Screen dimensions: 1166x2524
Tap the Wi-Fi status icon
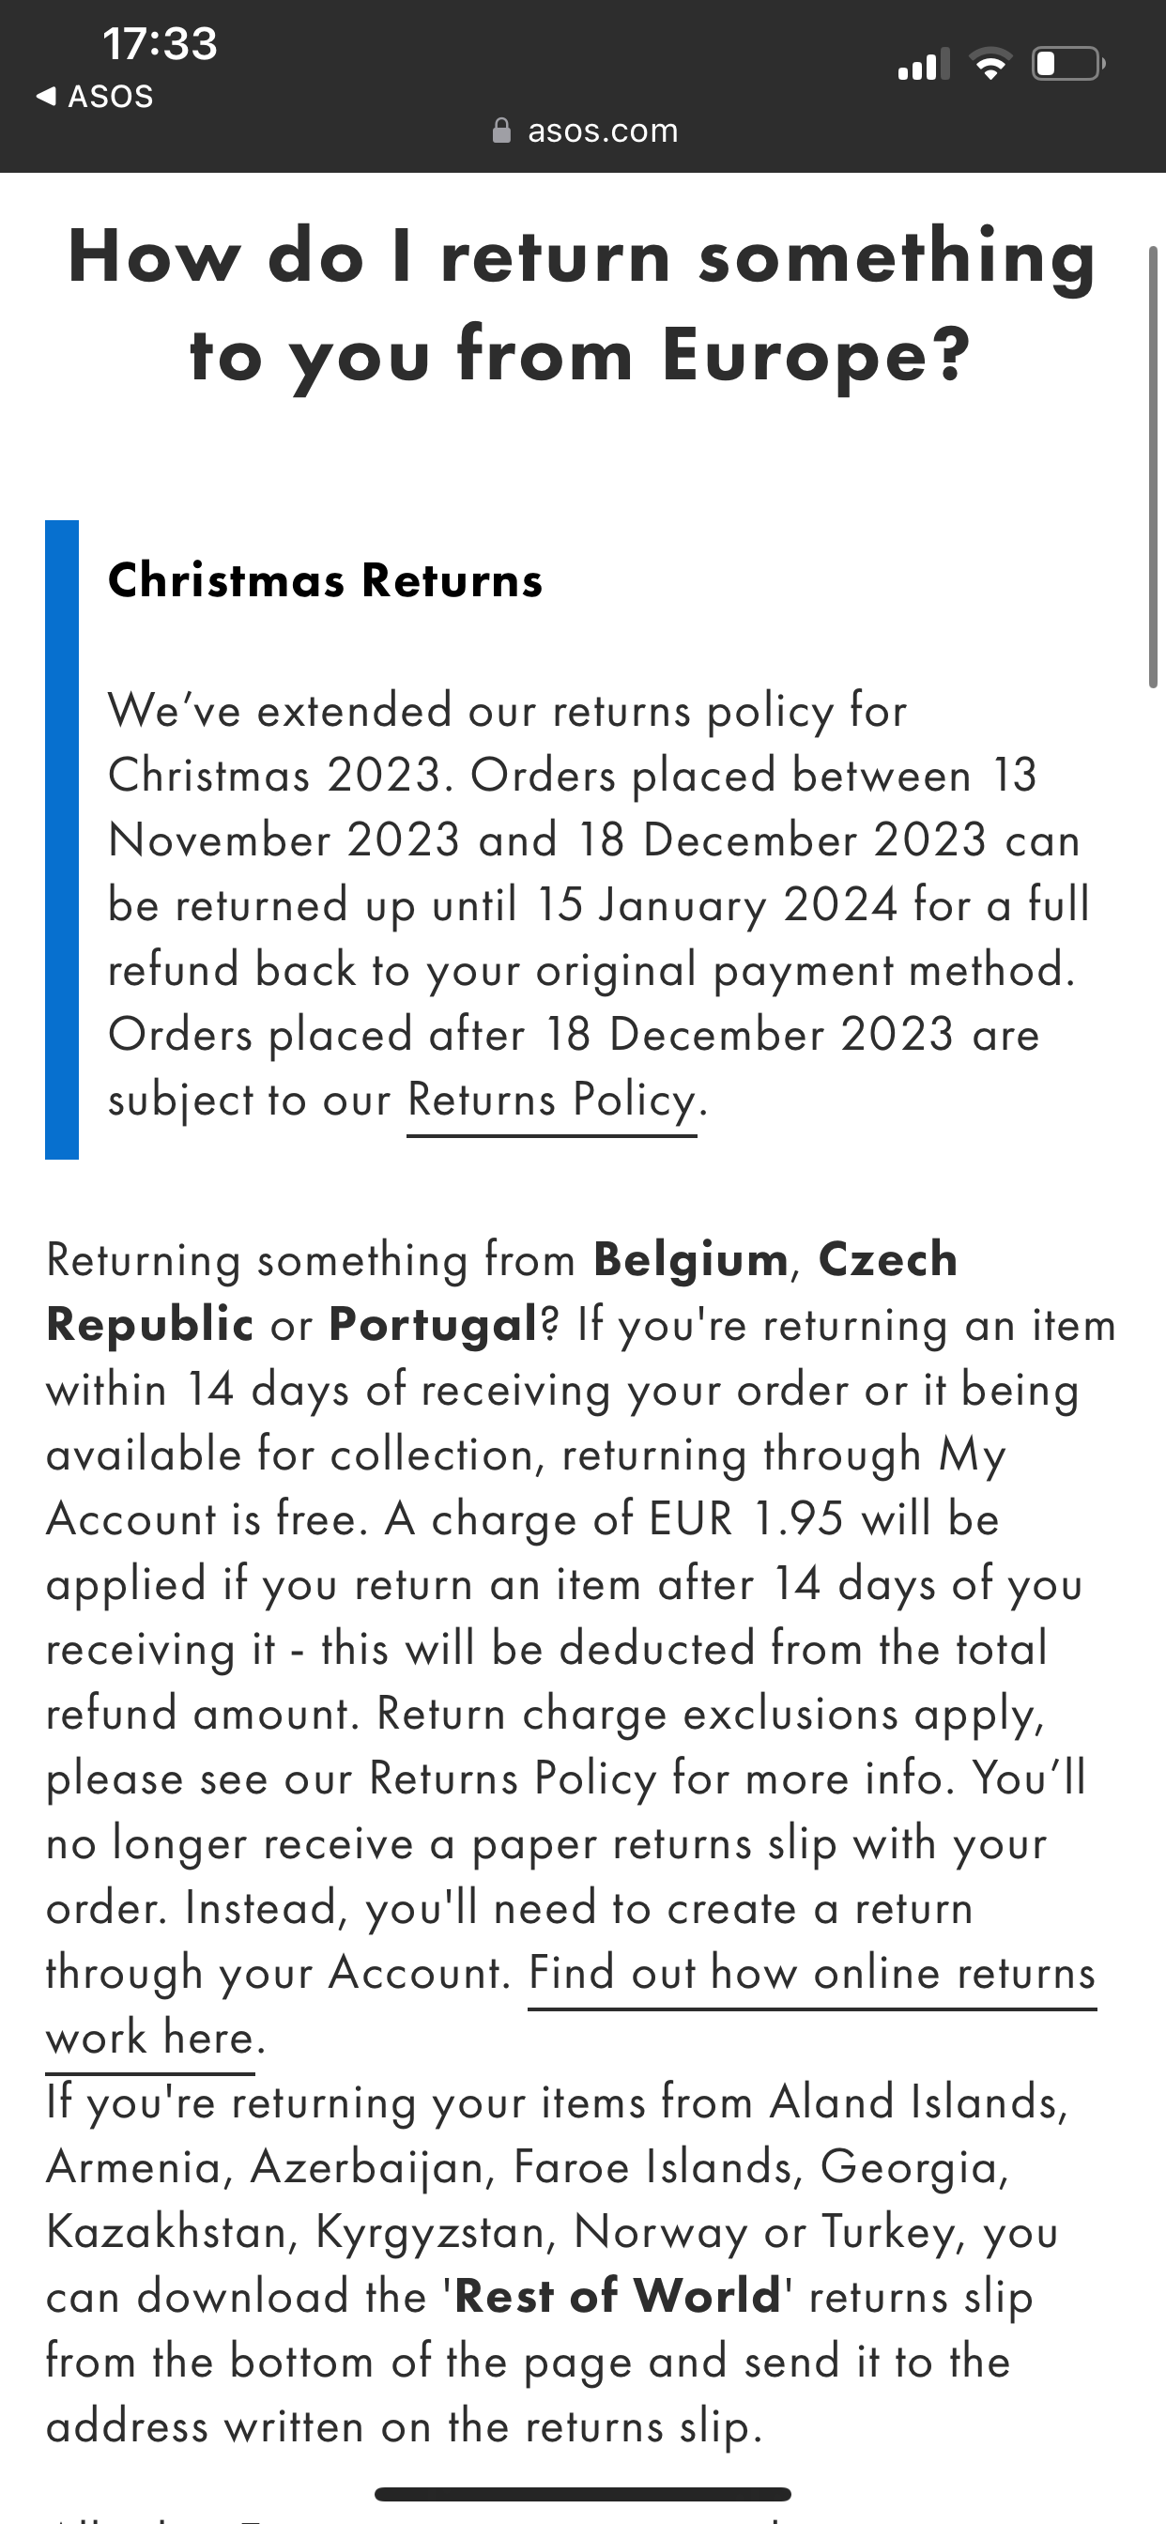click(x=990, y=64)
